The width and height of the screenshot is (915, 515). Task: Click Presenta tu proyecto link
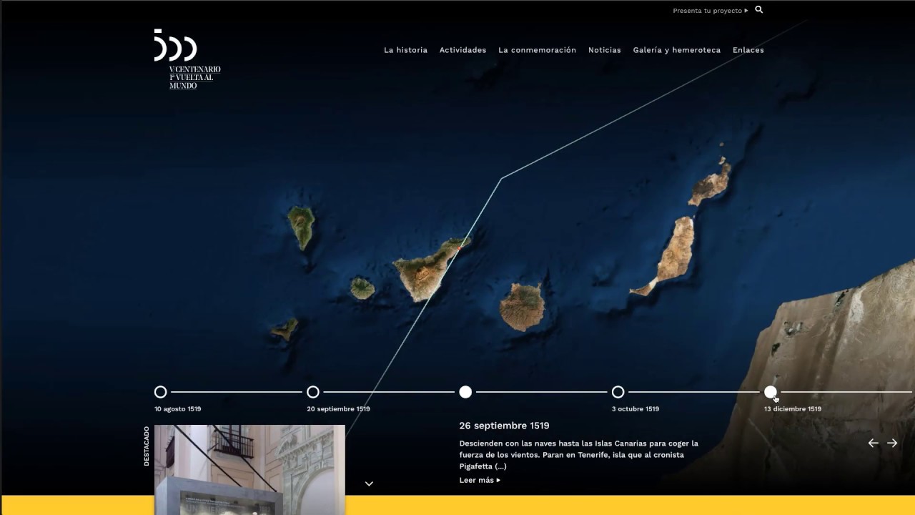(x=711, y=11)
